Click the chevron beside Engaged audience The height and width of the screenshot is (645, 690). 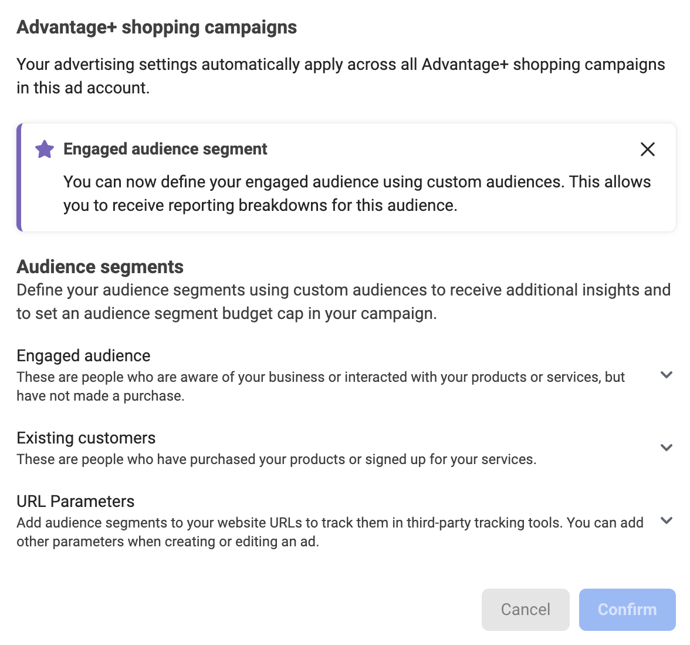(667, 375)
